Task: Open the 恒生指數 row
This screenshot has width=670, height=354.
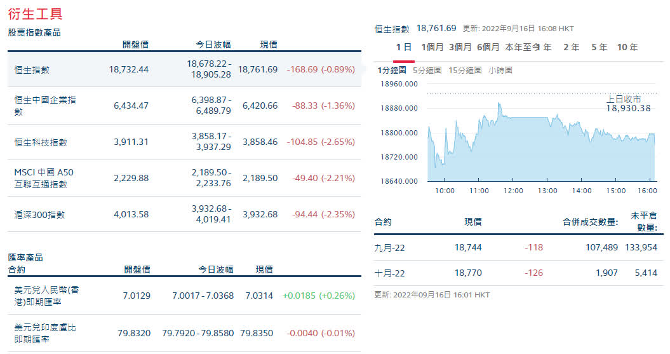Action: pos(184,69)
